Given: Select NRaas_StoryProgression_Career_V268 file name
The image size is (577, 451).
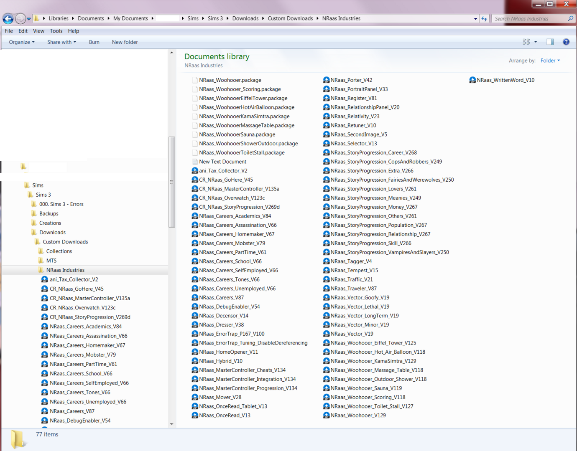Looking at the screenshot, I should pos(374,152).
